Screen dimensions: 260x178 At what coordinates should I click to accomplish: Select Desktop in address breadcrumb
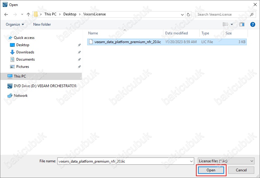click(70, 14)
